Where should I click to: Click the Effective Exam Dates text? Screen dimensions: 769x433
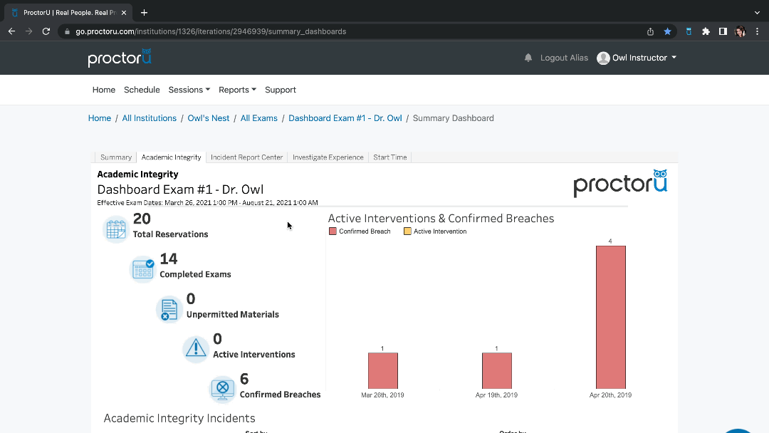click(207, 202)
